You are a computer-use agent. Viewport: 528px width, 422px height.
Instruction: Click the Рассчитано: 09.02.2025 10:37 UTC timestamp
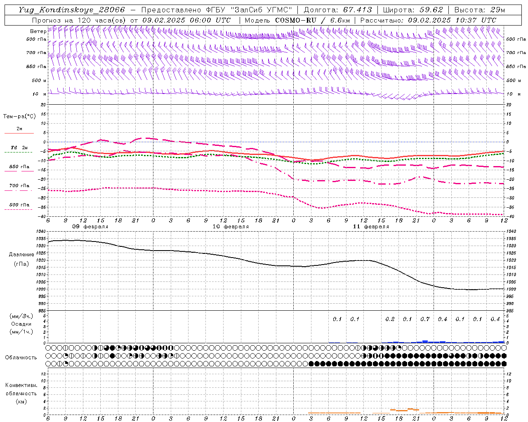coord(428,20)
